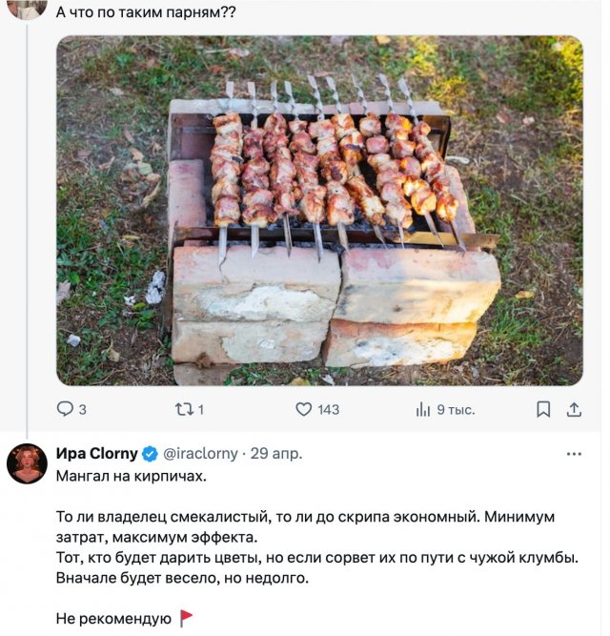Open the brick barbecue photo
Image resolution: width=610 pixels, height=636 pixels.
point(319,211)
